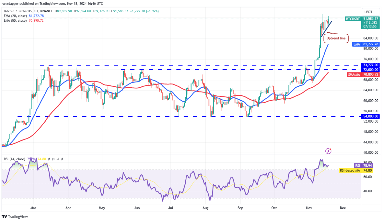Click the 07:13:56 candle countdown
Viewport: 383px width, 221px height.
coord(371,27)
